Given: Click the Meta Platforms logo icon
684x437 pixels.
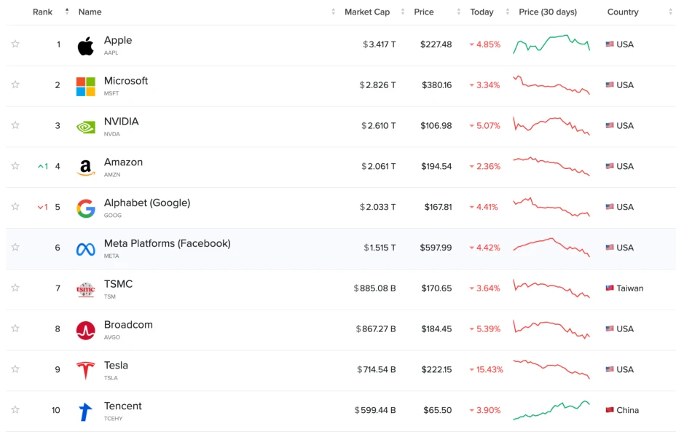Looking at the screenshot, I should pos(85,249).
